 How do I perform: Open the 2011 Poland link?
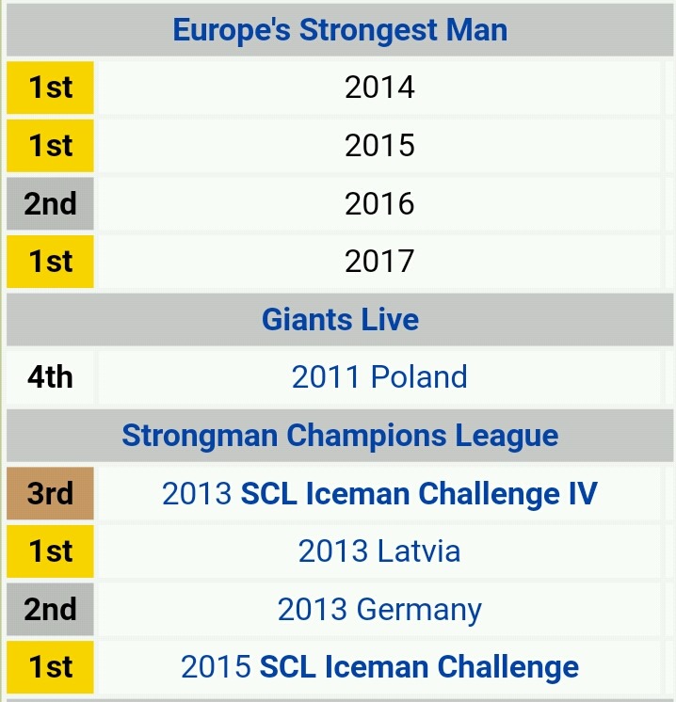379,377
